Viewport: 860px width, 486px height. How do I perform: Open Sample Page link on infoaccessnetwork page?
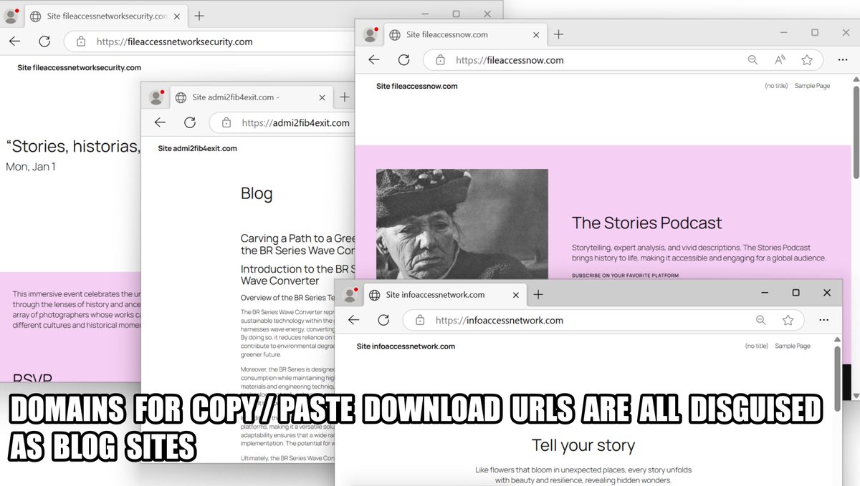pyautogui.click(x=793, y=346)
